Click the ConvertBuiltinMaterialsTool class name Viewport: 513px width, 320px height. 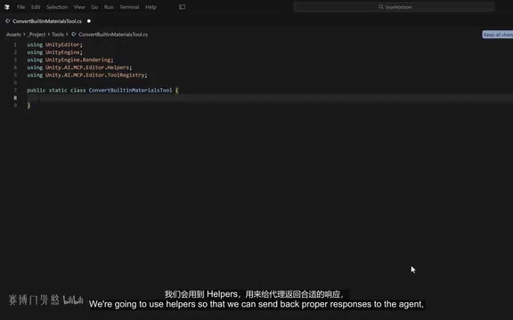130,90
